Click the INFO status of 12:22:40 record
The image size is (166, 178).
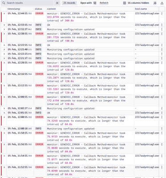point(38,49)
